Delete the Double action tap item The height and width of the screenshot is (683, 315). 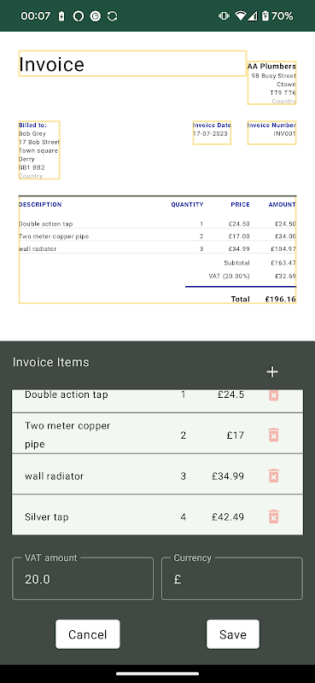273,395
